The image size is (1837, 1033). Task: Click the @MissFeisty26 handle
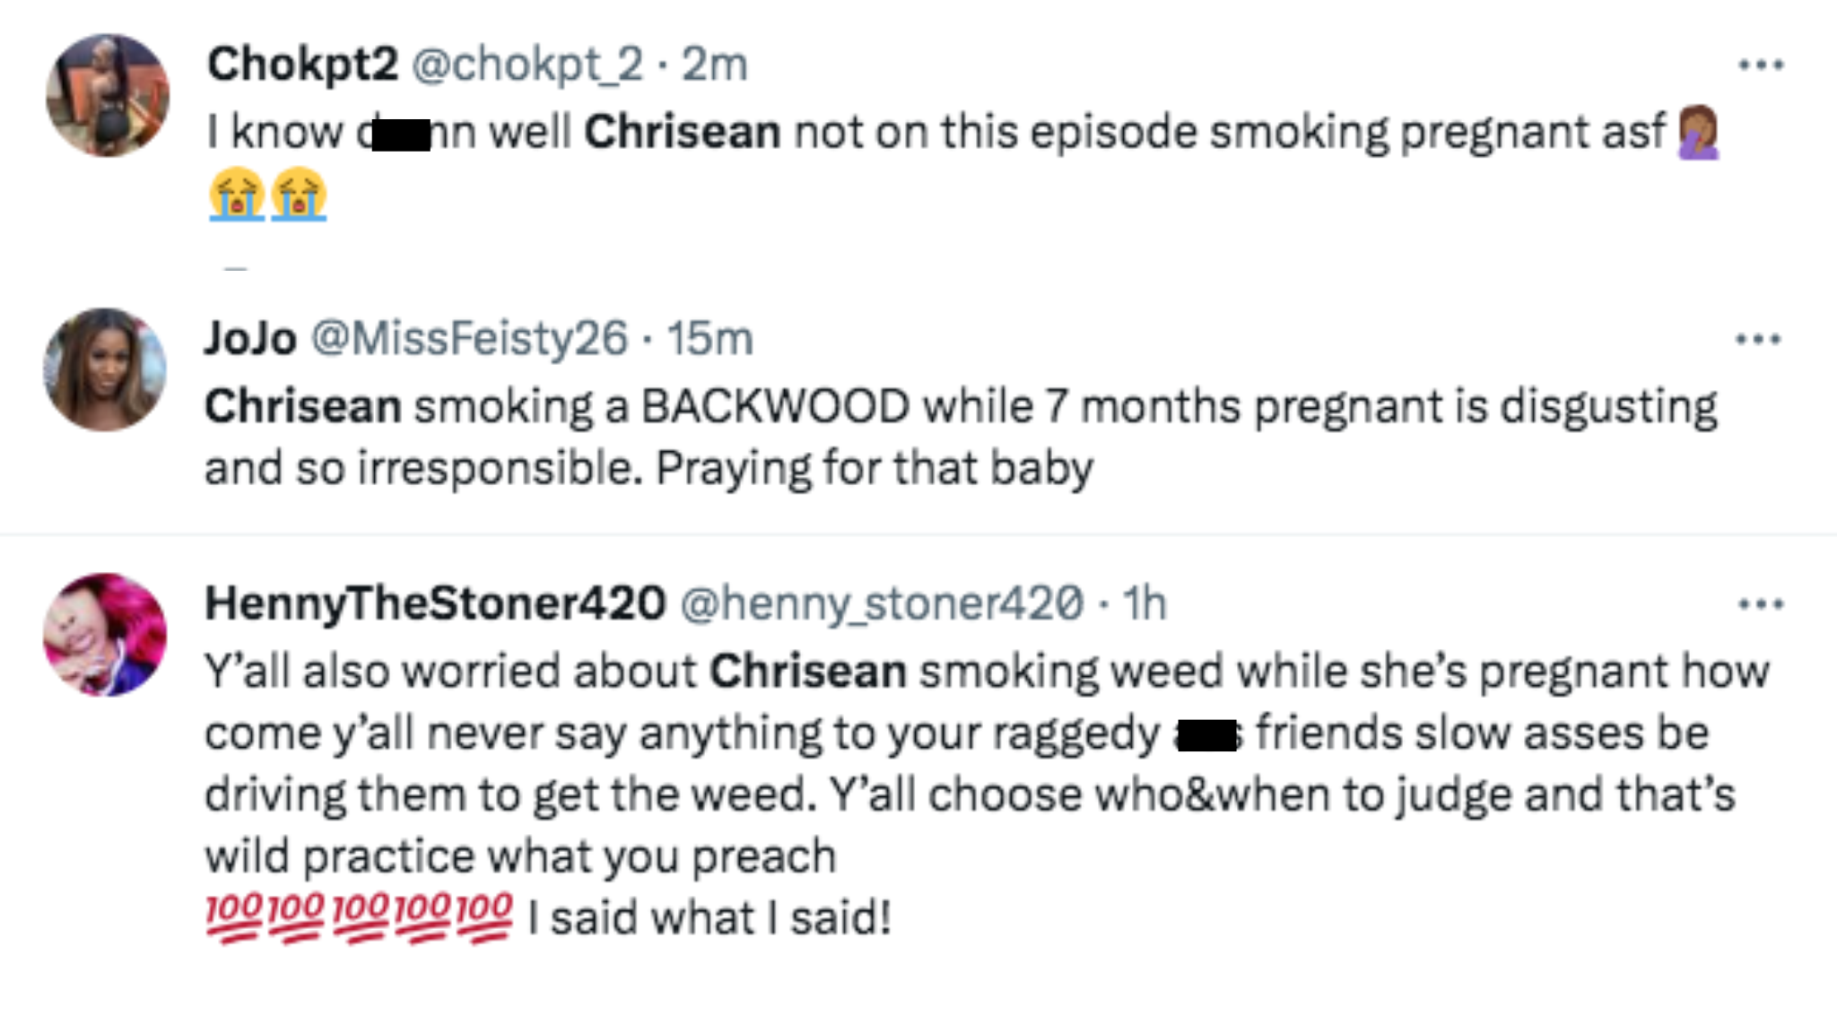(x=469, y=339)
